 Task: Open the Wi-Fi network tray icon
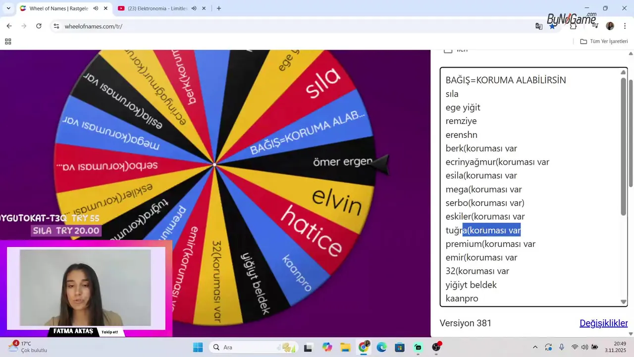point(575,347)
